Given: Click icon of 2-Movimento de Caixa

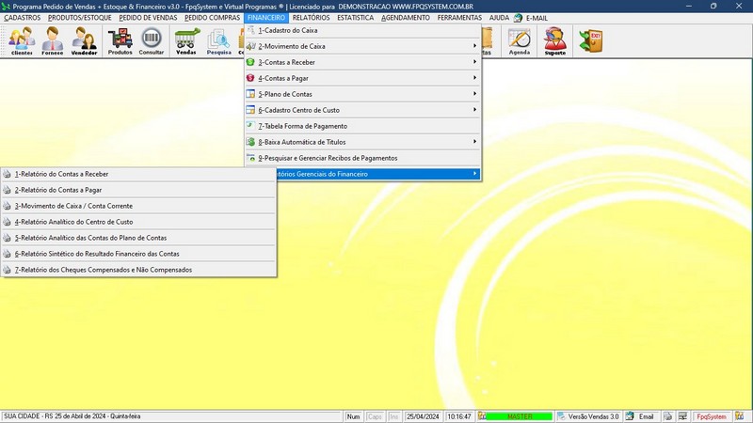Looking at the screenshot, I should click(250, 46).
